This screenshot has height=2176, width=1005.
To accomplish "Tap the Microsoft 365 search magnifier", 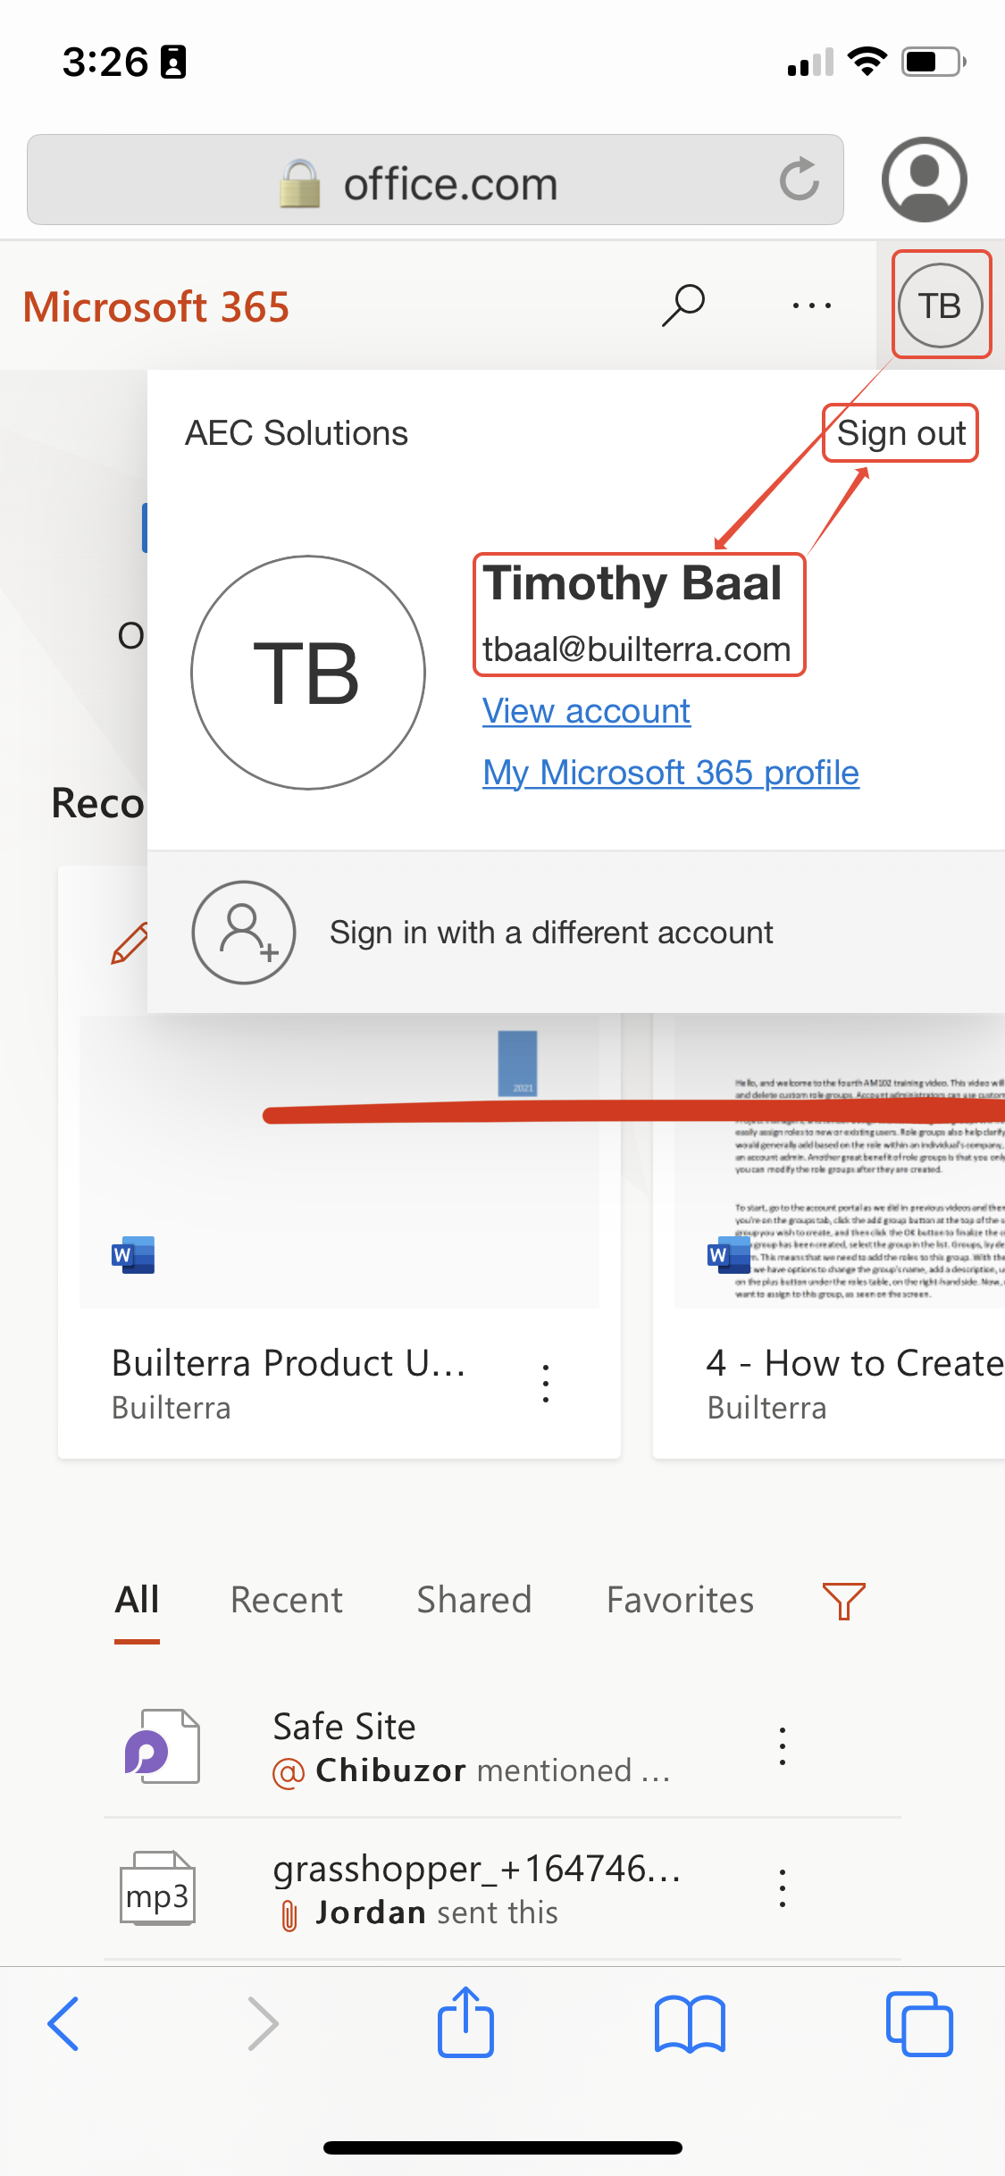I will 683,305.
